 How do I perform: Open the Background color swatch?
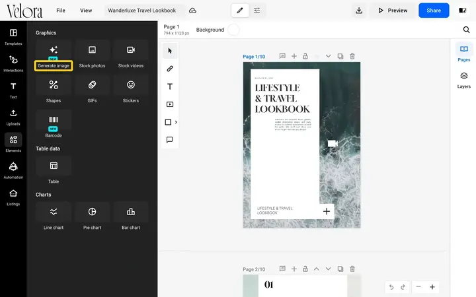click(x=233, y=30)
